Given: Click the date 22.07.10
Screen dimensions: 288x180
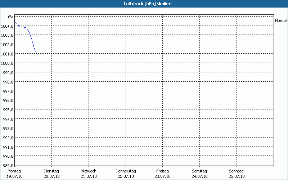Looking at the screenshot, I should 126,177.
